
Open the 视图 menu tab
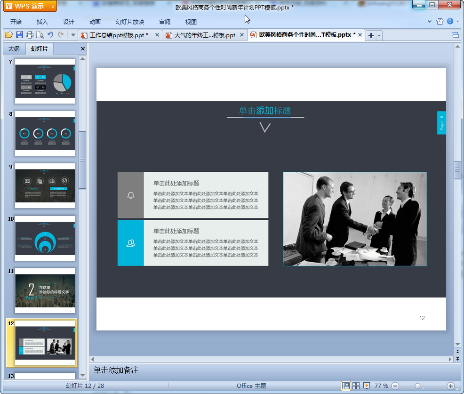[191, 22]
